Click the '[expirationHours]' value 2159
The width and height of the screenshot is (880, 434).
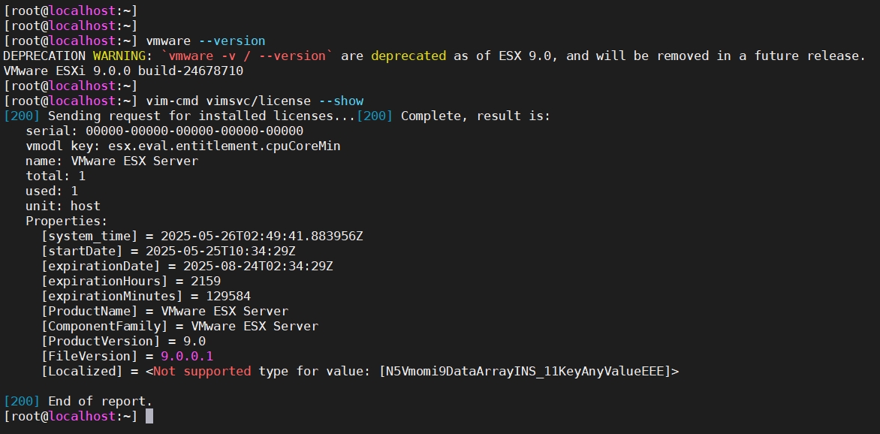click(x=205, y=281)
